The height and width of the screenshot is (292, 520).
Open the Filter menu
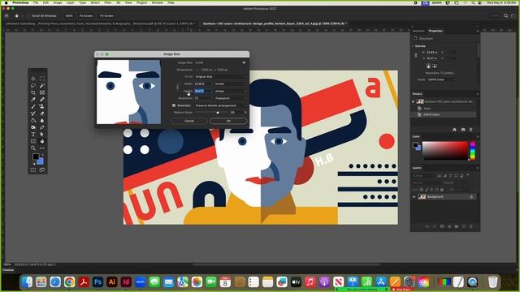tap(108, 2)
